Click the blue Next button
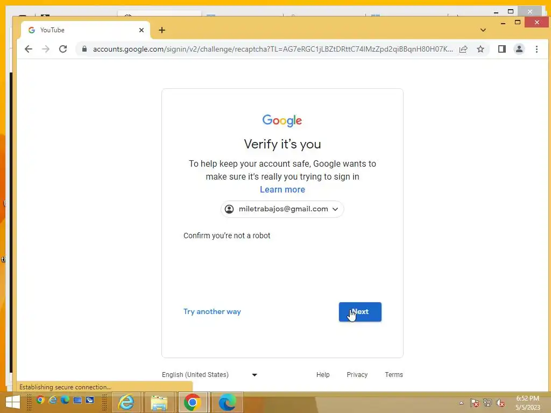 click(360, 312)
